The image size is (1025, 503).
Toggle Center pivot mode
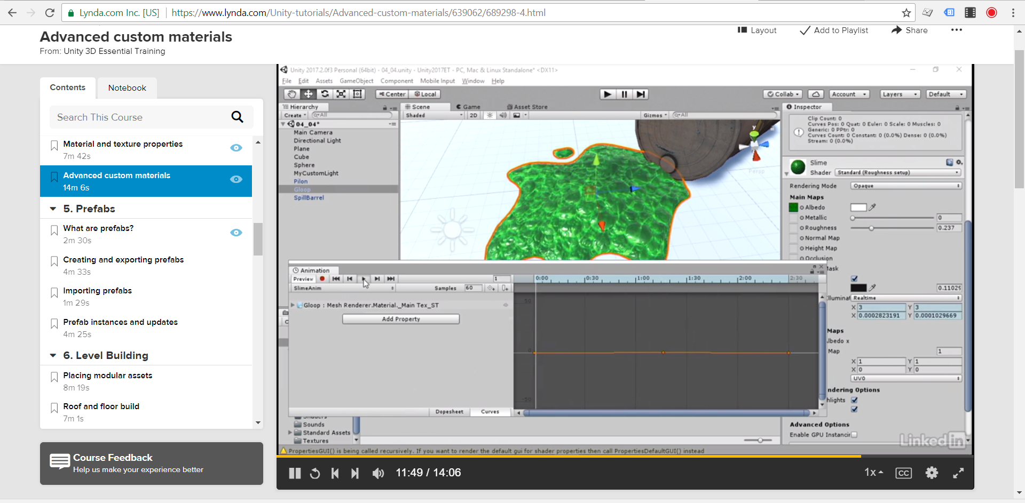(x=392, y=94)
